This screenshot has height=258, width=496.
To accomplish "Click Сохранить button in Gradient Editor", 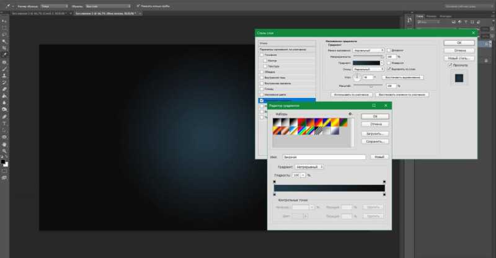I will (x=375, y=141).
